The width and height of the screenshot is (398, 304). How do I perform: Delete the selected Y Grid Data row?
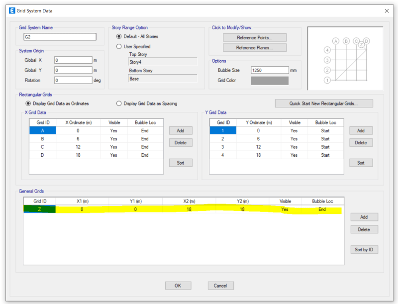click(x=361, y=143)
